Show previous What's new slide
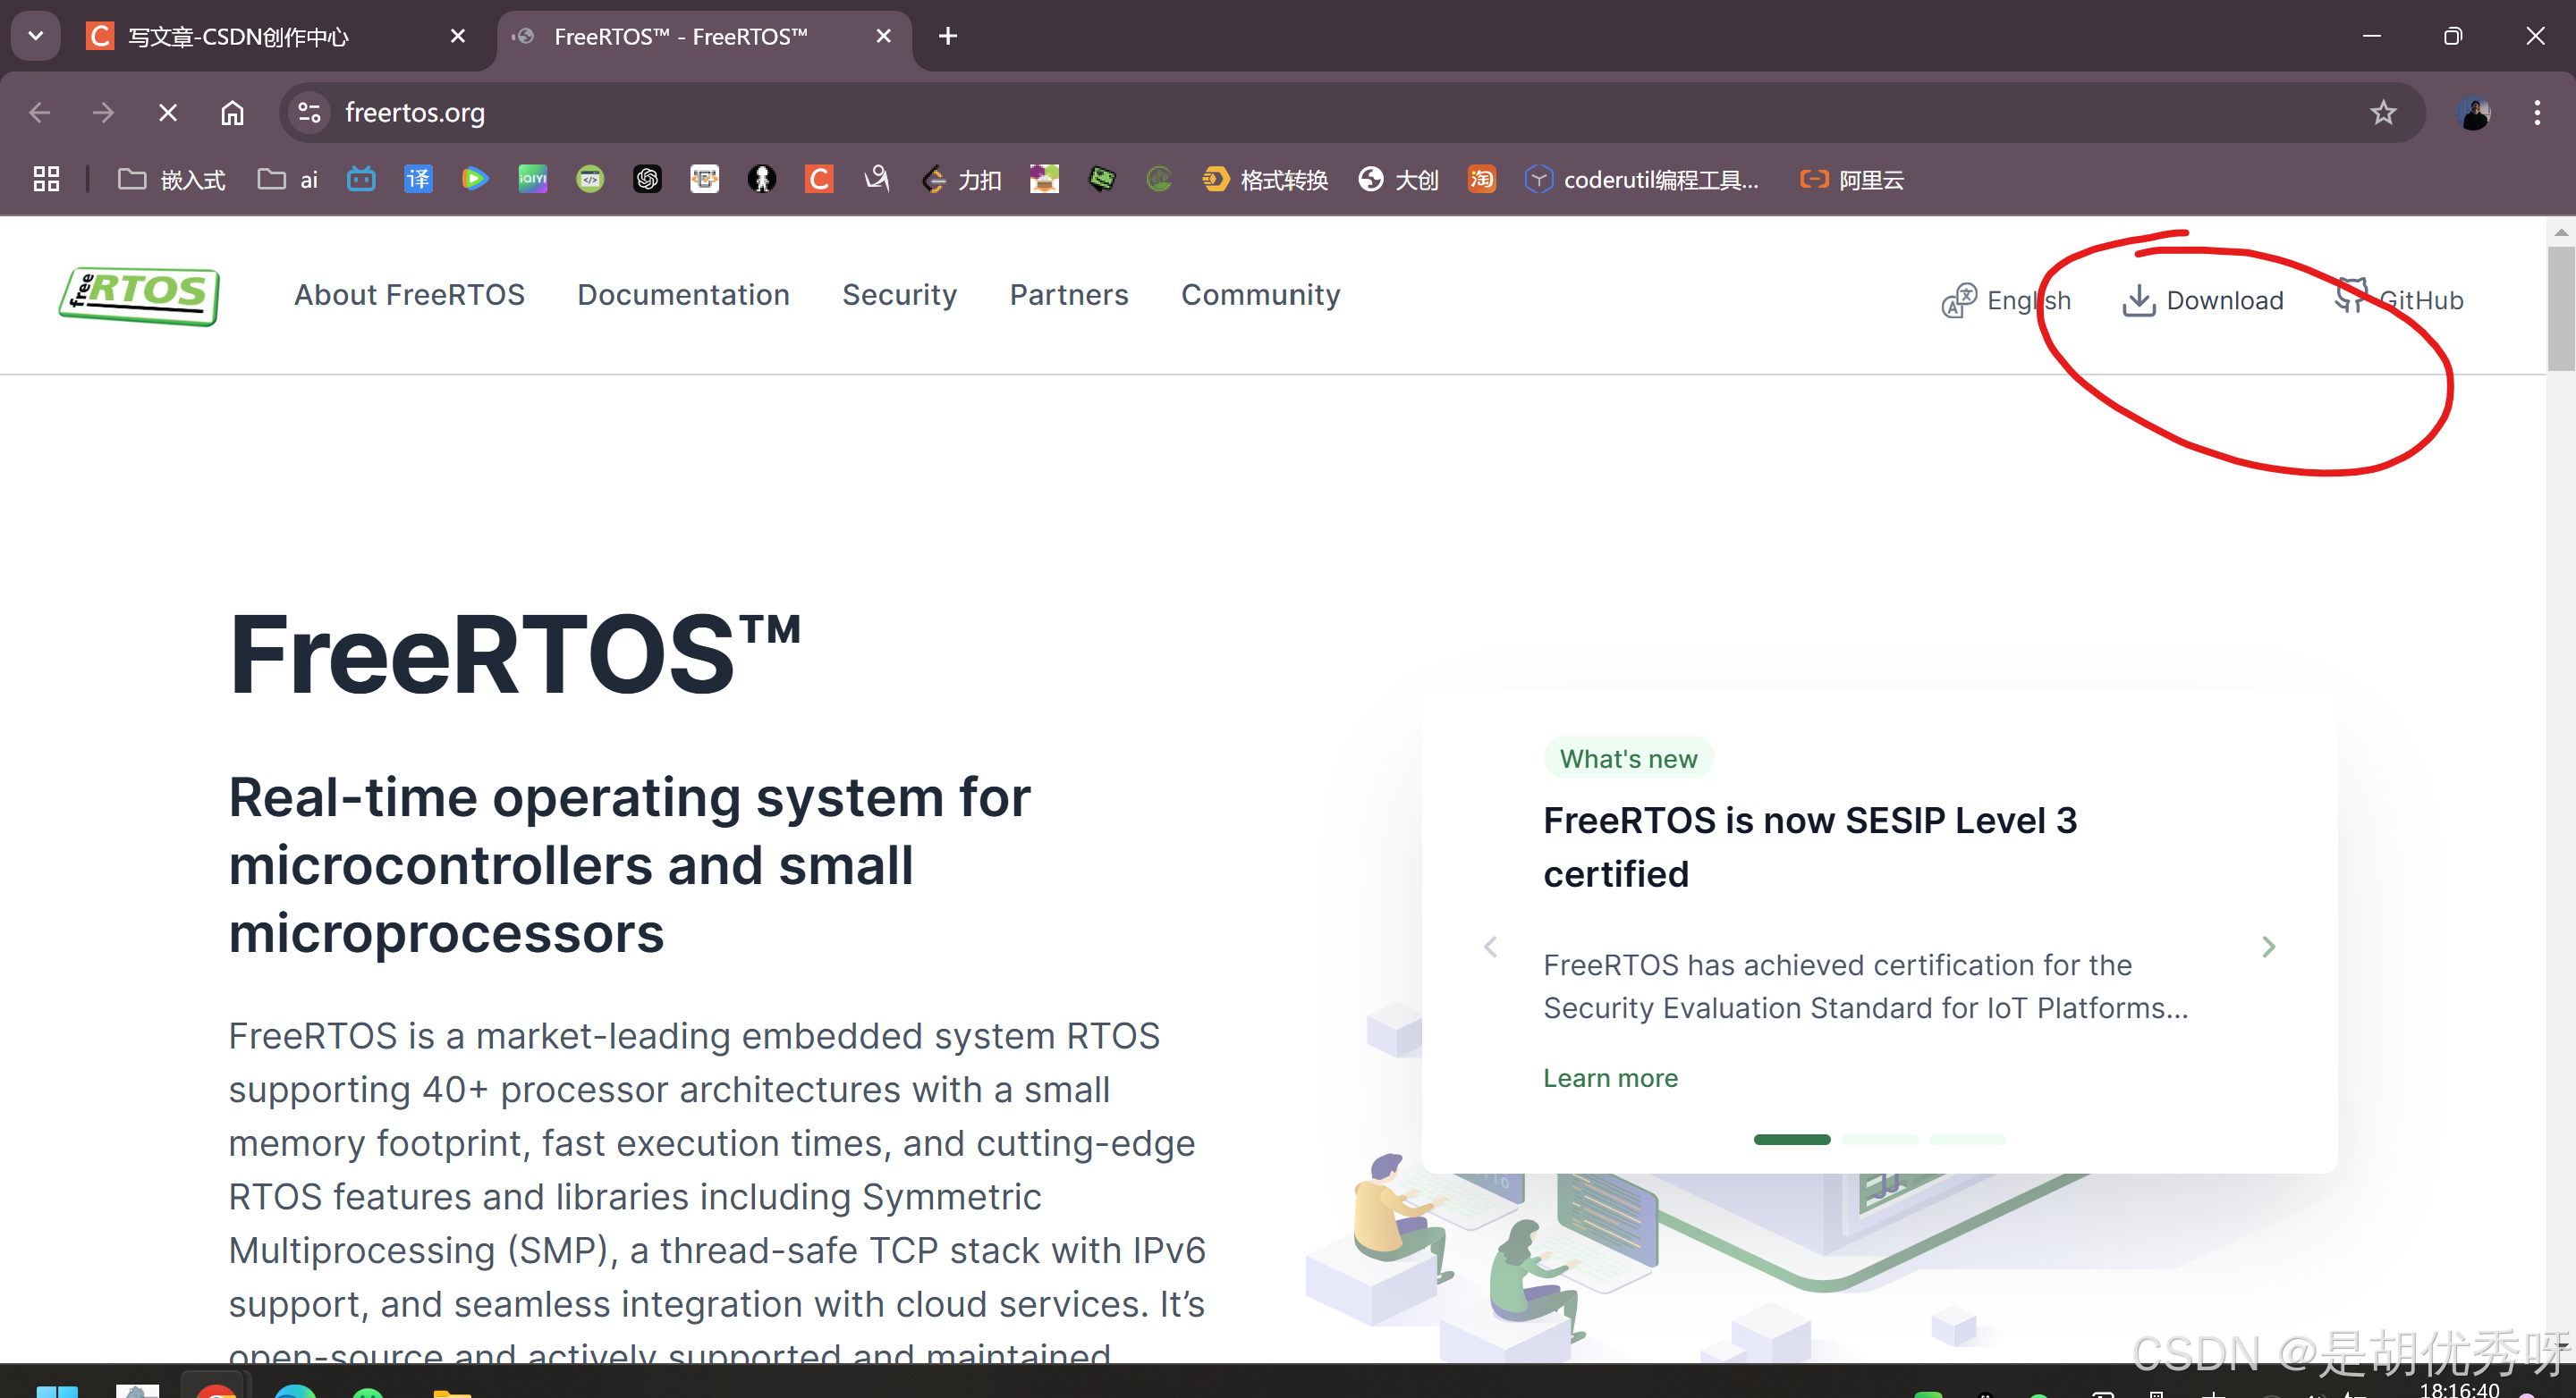2576x1398 pixels. click(x=1490, y=947)
